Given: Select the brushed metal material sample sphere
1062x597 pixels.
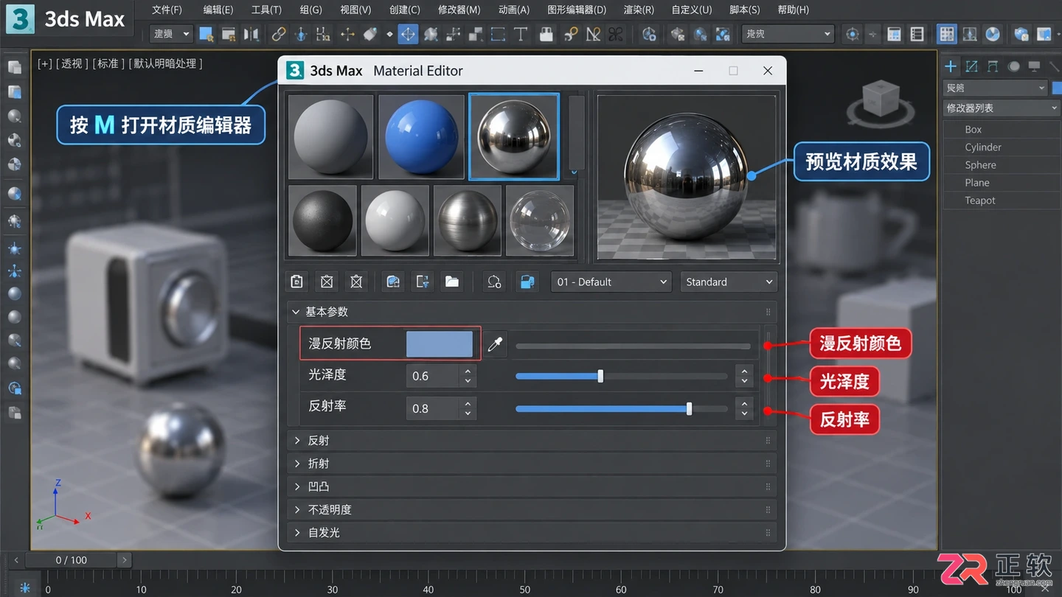Looking at the screenshot, I should click(468, 220).
